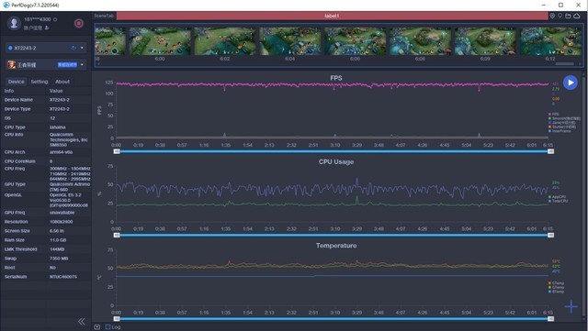Viewport: 588px width, 331px height.
Task: Click the connection icon in device selector
Action: tap(73, 48)
